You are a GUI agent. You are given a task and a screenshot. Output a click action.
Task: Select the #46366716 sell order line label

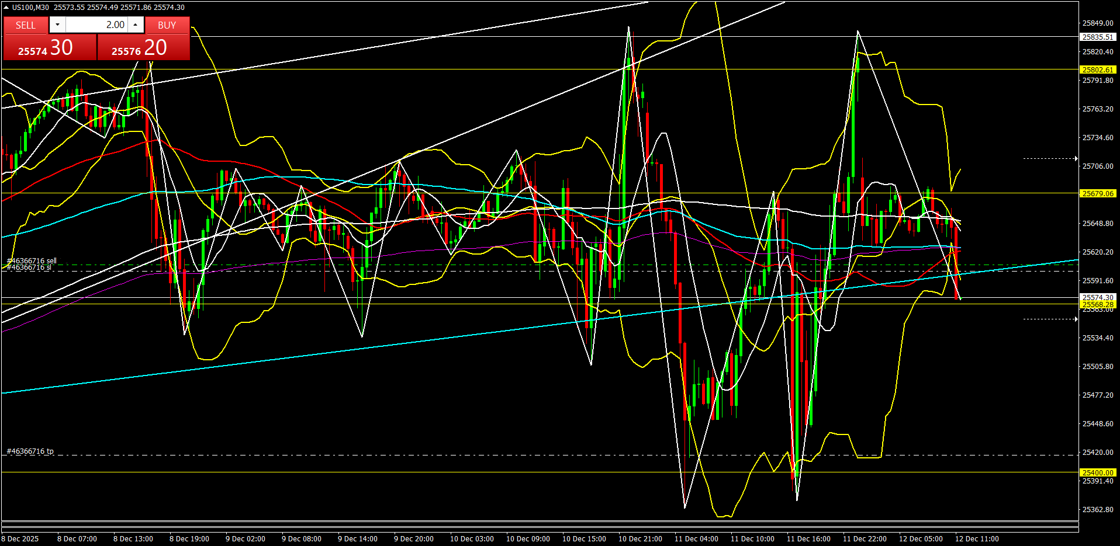click(x=32, y=260)
